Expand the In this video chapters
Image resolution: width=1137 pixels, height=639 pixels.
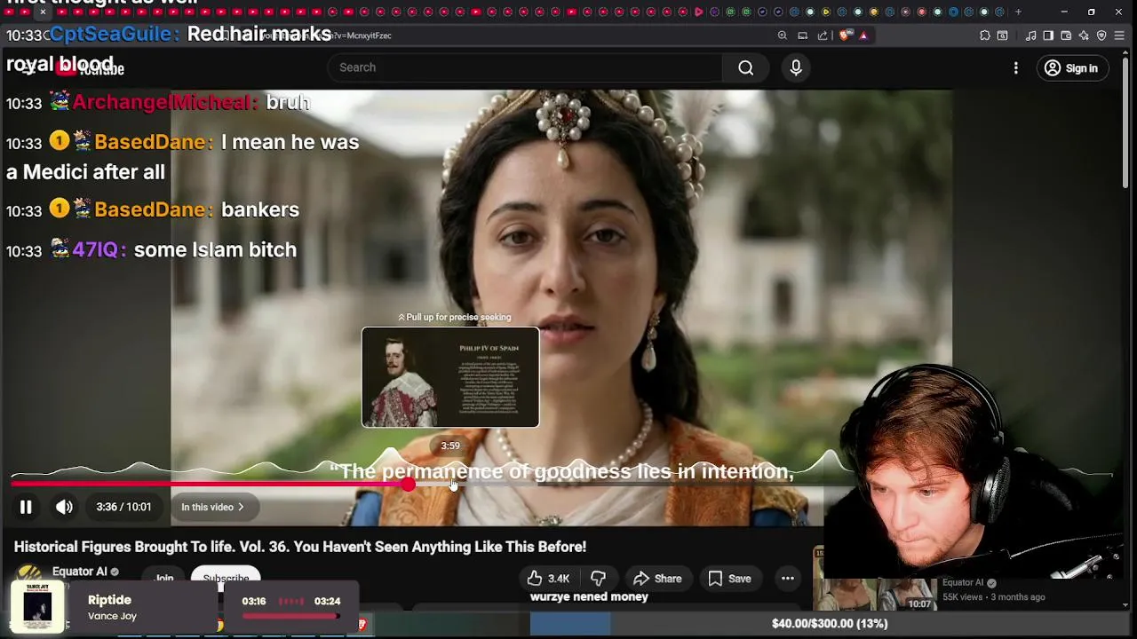(212, 507)
